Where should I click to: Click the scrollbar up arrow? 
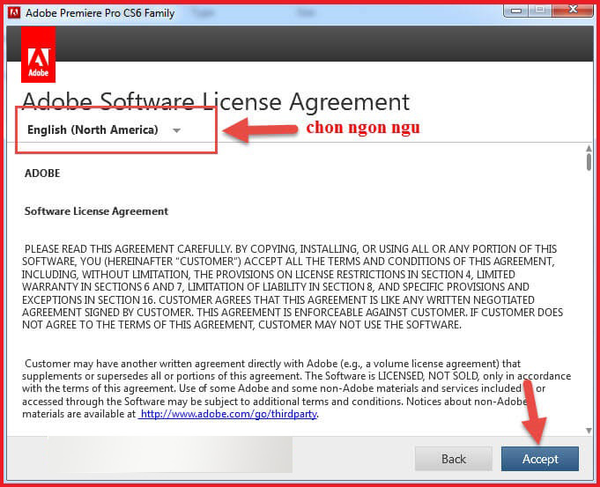pos(589,148)
